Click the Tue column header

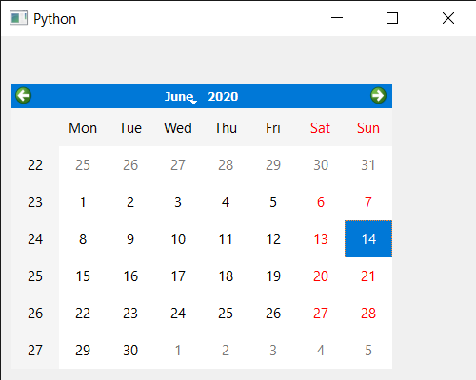(130, 128)
